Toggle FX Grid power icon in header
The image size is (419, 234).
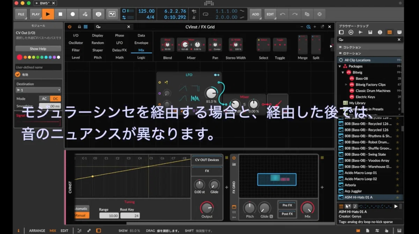pos(69,27)
